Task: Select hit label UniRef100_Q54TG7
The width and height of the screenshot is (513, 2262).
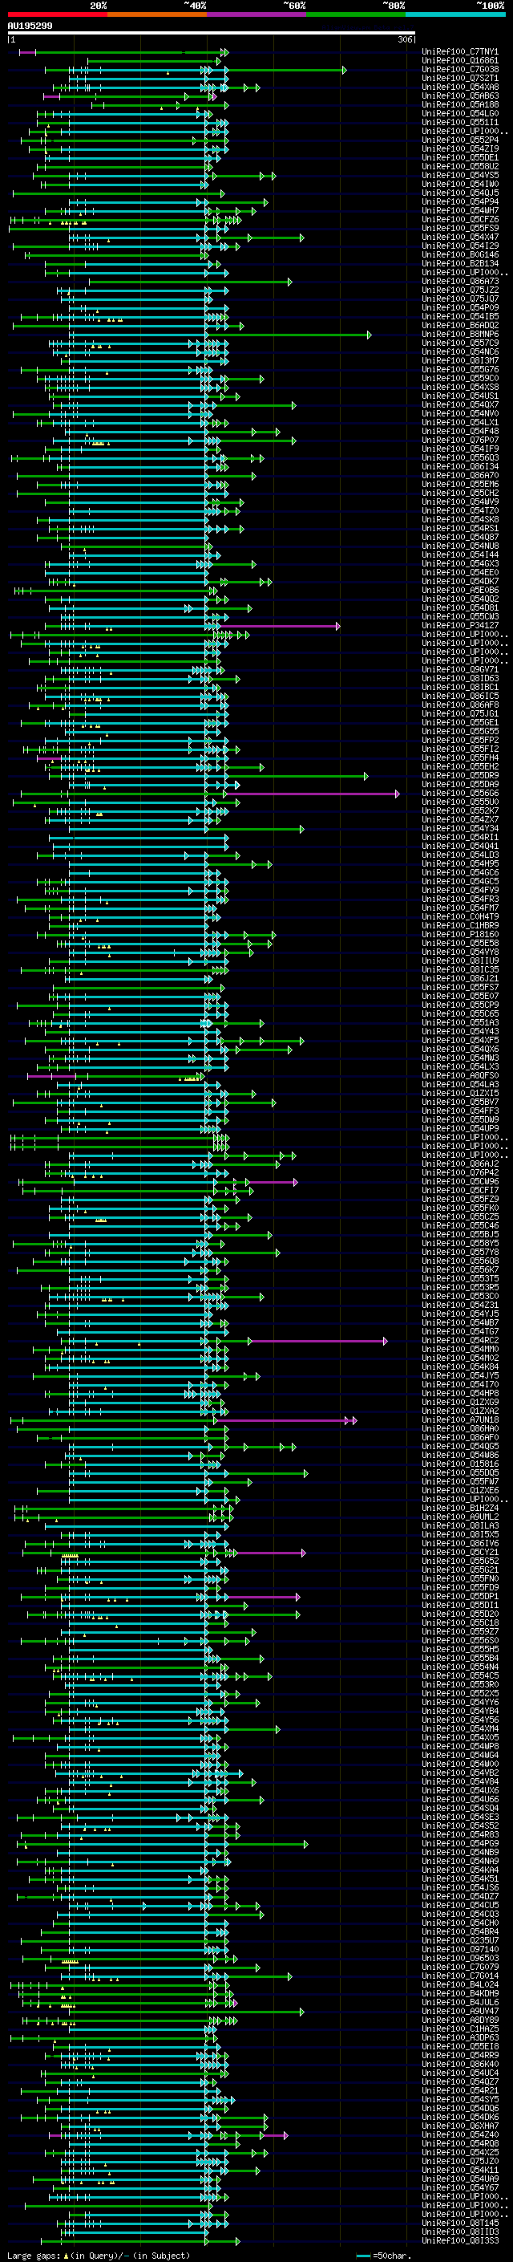Action: tap(460, 1331)
